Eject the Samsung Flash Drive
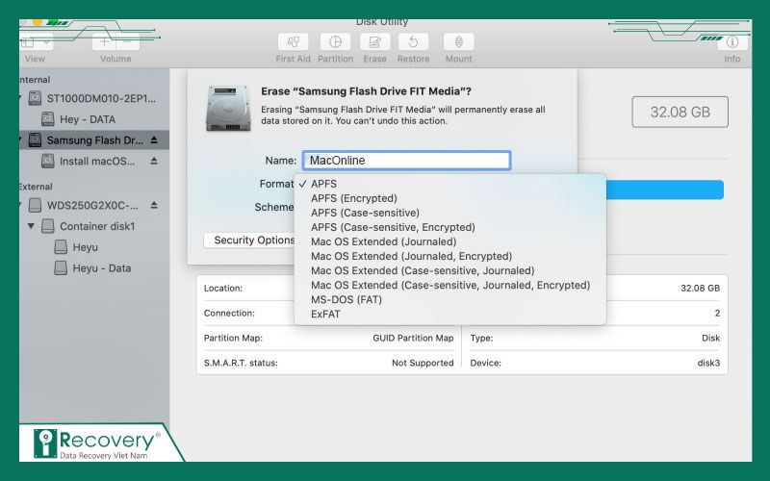Viewport: 770px width, 481px height. click(153, 140)
